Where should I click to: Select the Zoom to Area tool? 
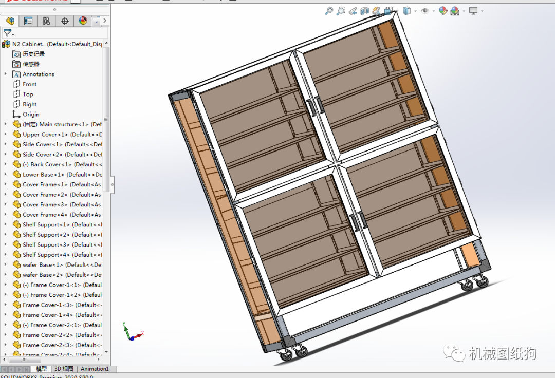[341, 11]
